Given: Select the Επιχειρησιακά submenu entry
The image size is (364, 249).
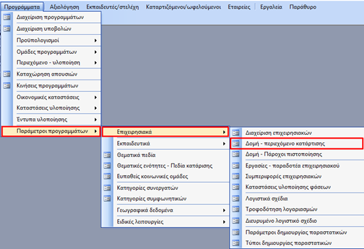Looking at the screenshot, I should (x=165, y=132).
